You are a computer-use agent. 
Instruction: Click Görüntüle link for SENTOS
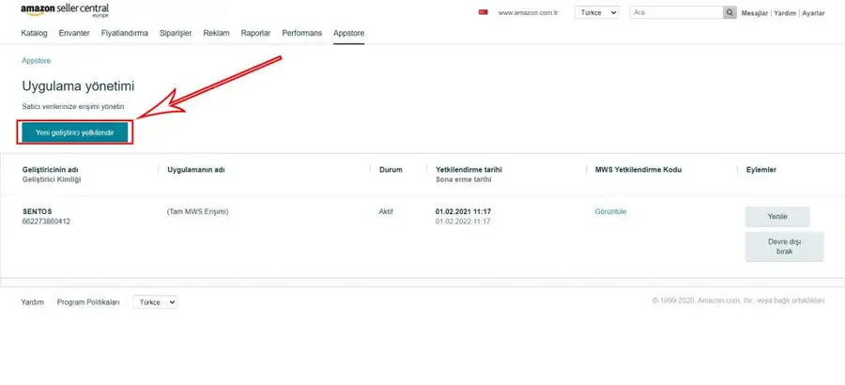610,212
